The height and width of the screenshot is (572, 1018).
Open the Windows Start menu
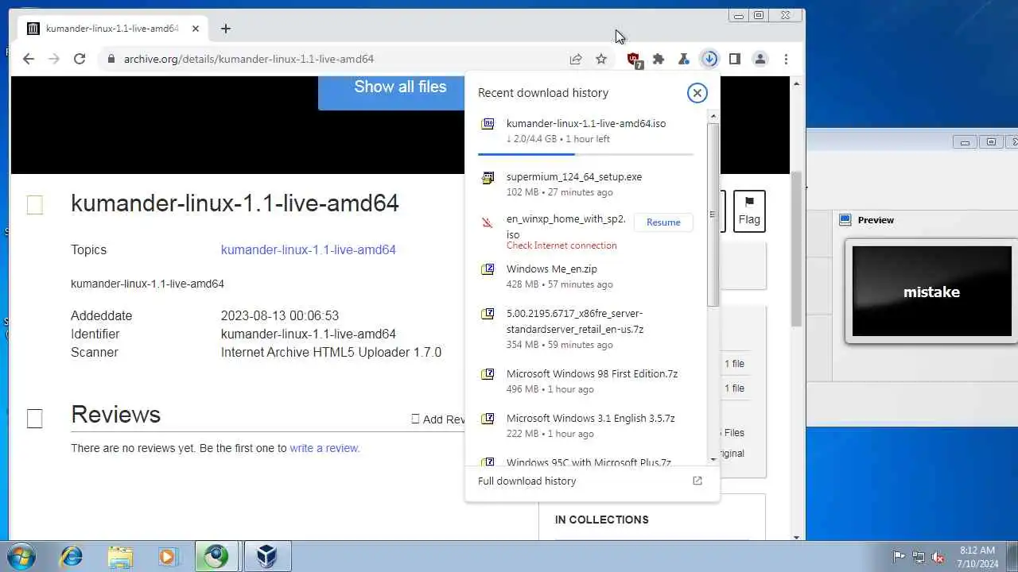(x=20, y=556)
